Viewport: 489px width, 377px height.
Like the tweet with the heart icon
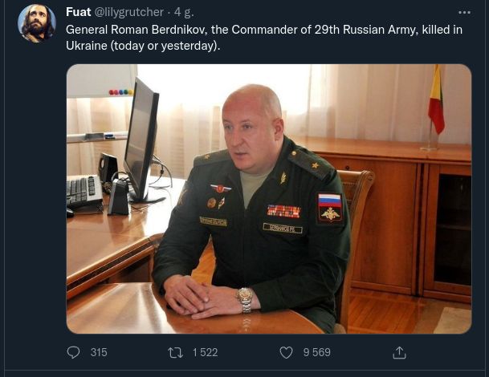click(x=286, y=353)
